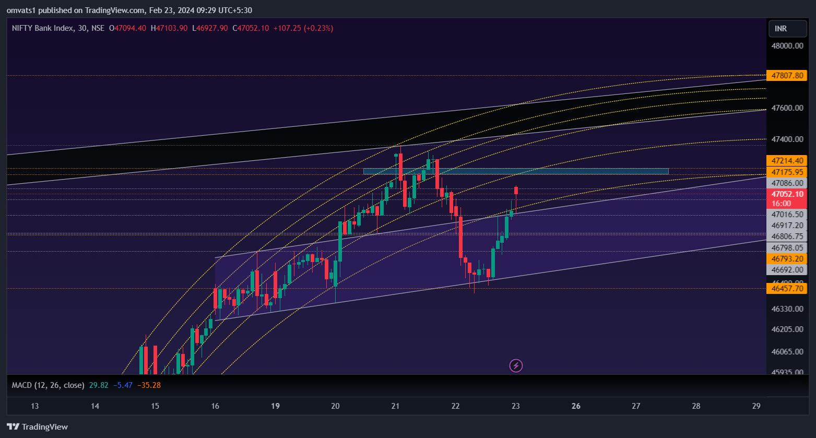Select the close value C47052.10
The width and height of the screenshot is (816, 438).
click(251, 28)
